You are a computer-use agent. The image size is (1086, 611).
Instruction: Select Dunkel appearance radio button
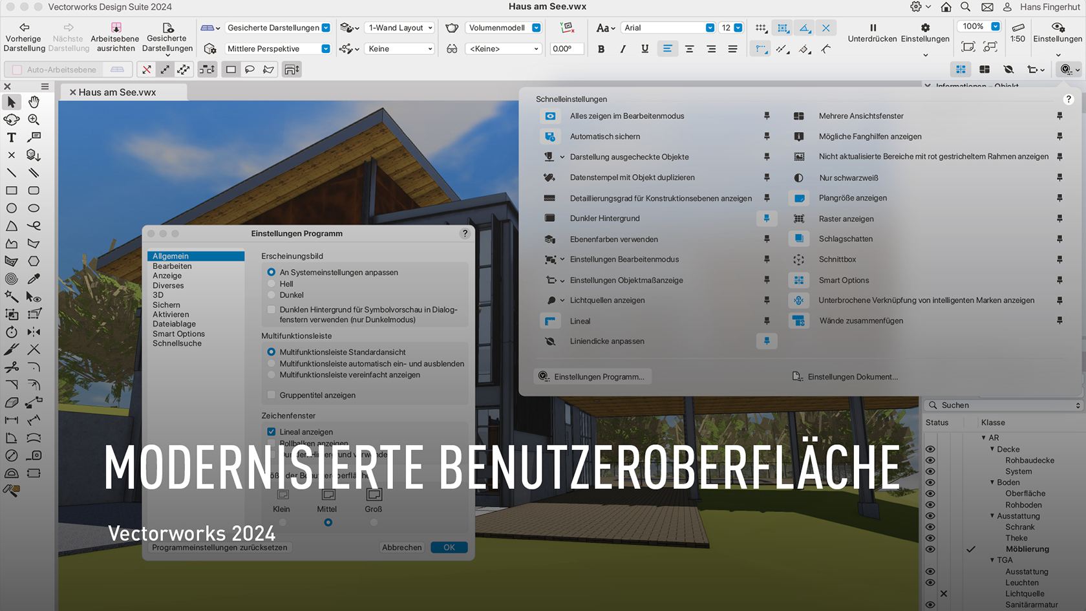tap(271, 295)
